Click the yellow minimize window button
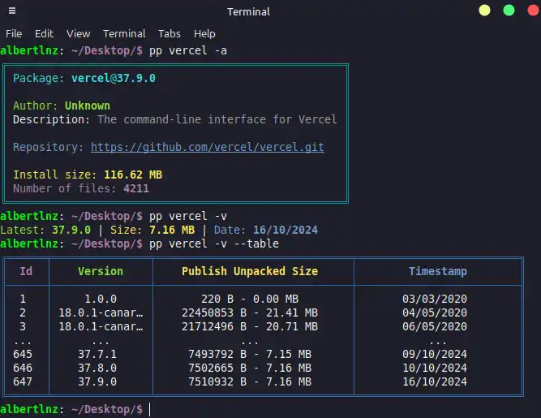This screenshot has width=541, height=418. click(484, 11)
